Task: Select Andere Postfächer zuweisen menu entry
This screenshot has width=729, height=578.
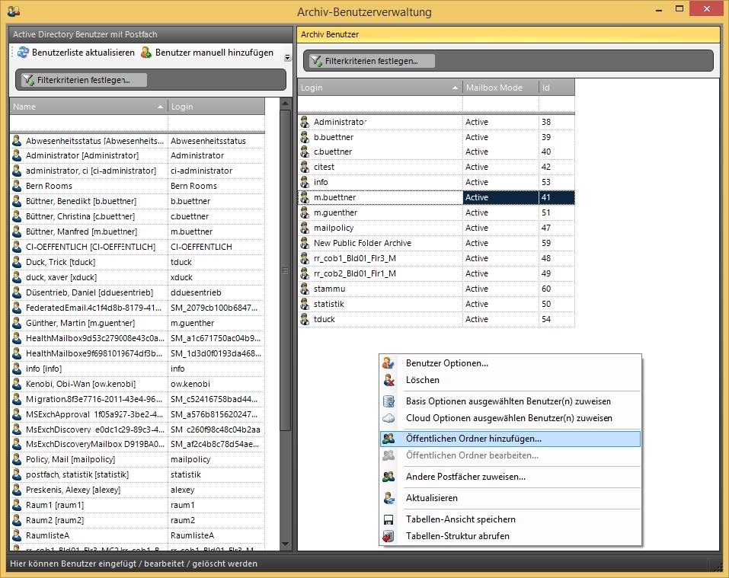Action: click(465, 477)
